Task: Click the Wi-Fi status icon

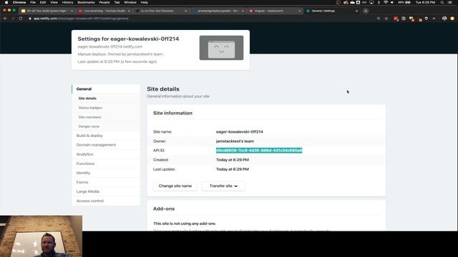Action: point(386,2)
